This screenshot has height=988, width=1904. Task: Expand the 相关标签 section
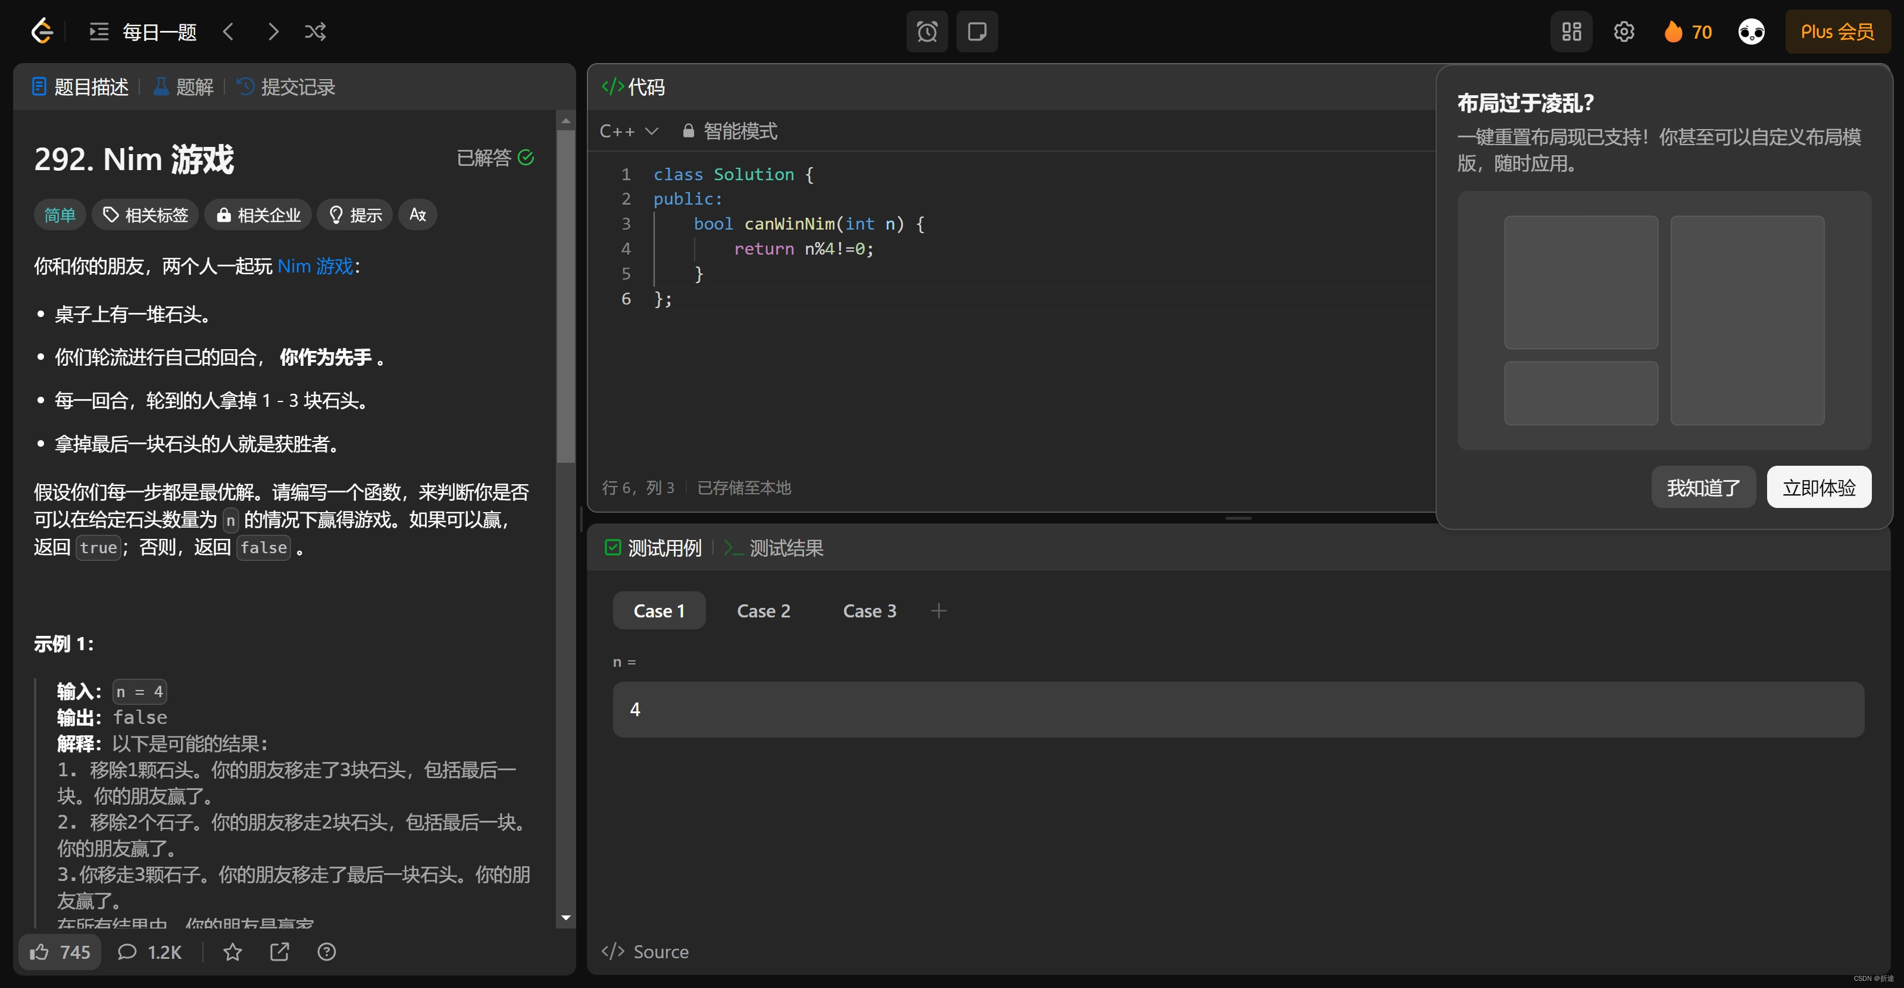point(145,214)
